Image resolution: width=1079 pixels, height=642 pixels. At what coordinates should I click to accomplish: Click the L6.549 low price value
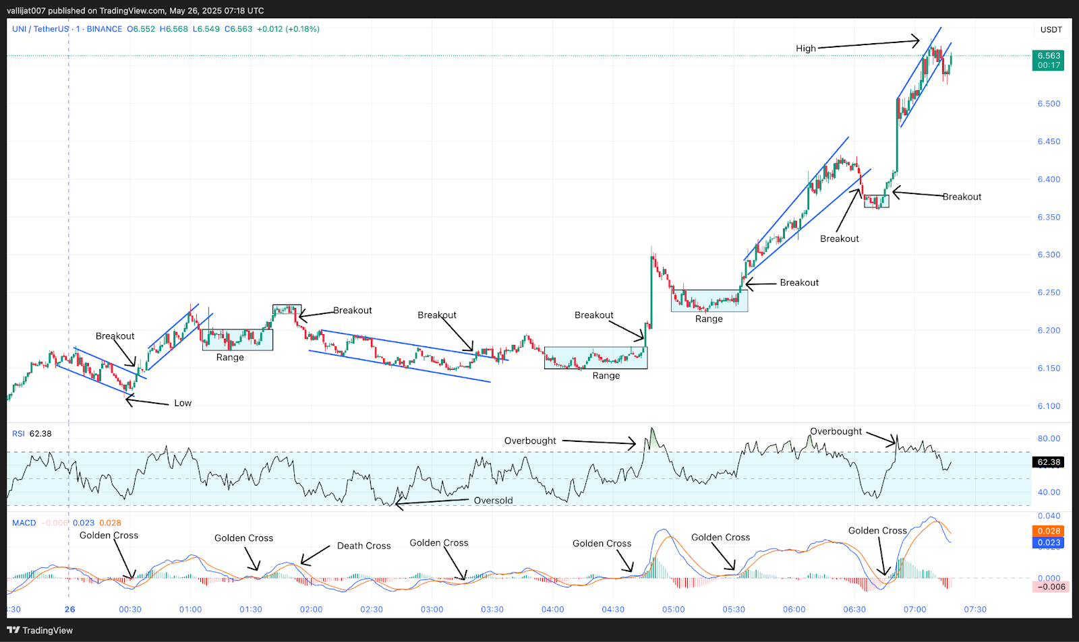tap(206, 29)
